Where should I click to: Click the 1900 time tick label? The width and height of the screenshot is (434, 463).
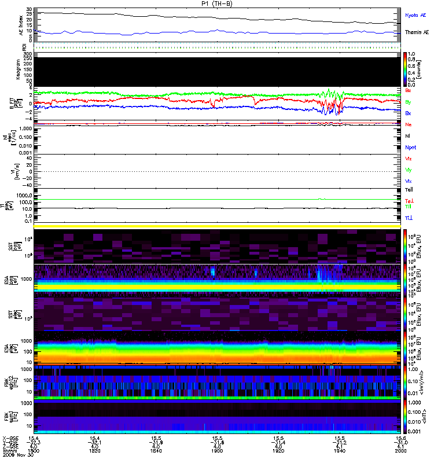coord(217,451)
